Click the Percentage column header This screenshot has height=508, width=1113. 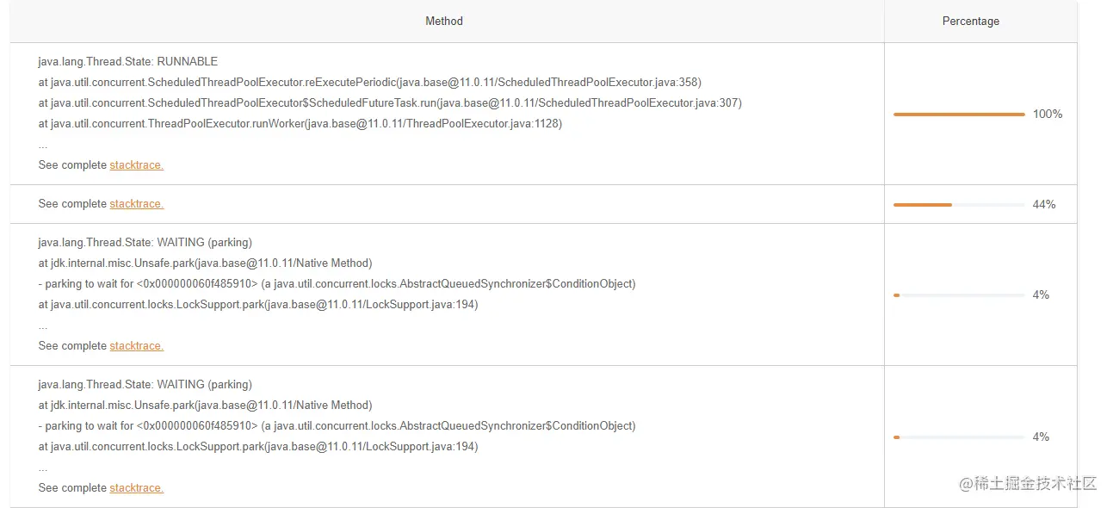point(971,22)
